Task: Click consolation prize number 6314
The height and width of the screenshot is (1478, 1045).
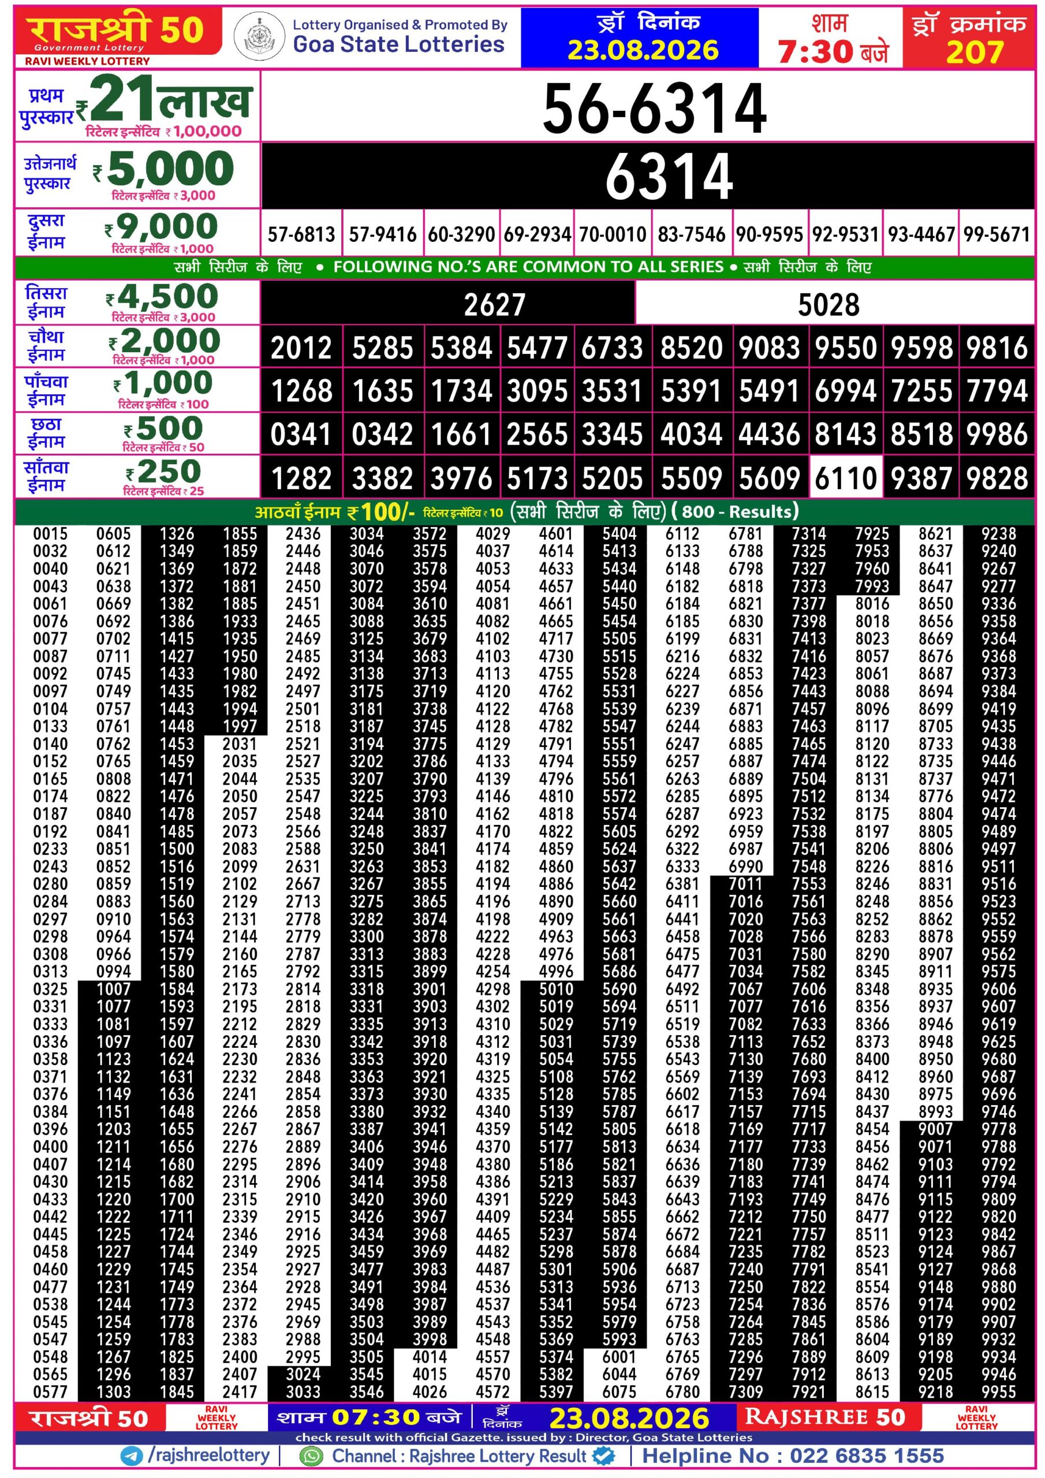Action: click(669, 176)
